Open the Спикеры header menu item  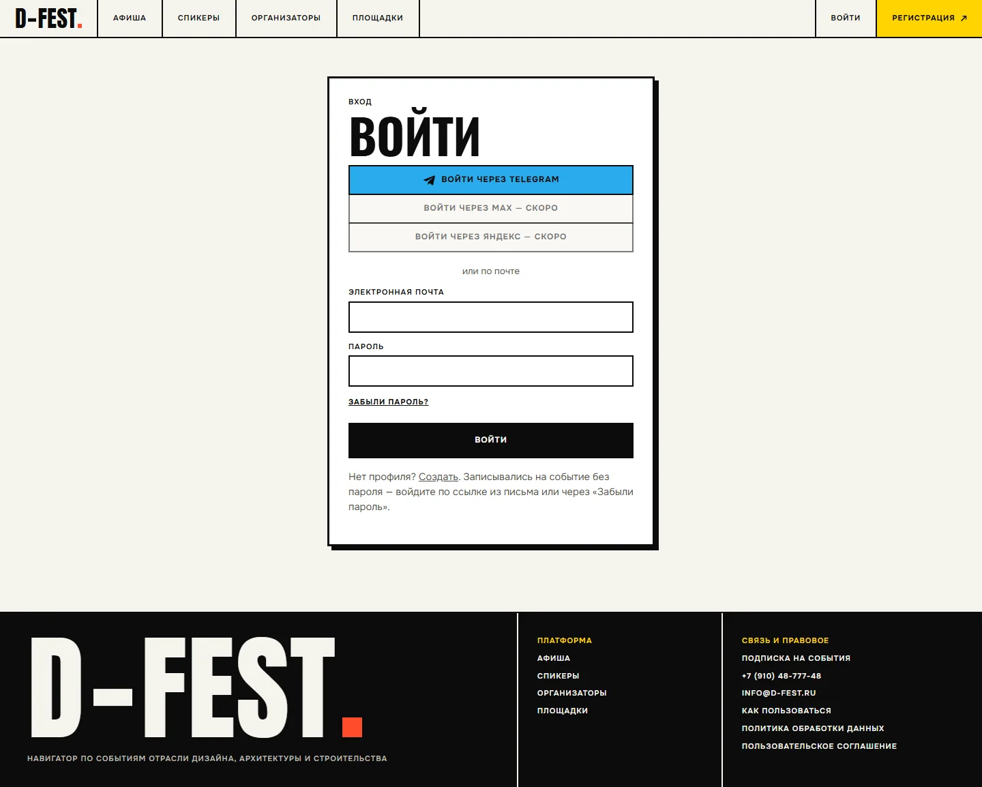[x=199, y=18]
